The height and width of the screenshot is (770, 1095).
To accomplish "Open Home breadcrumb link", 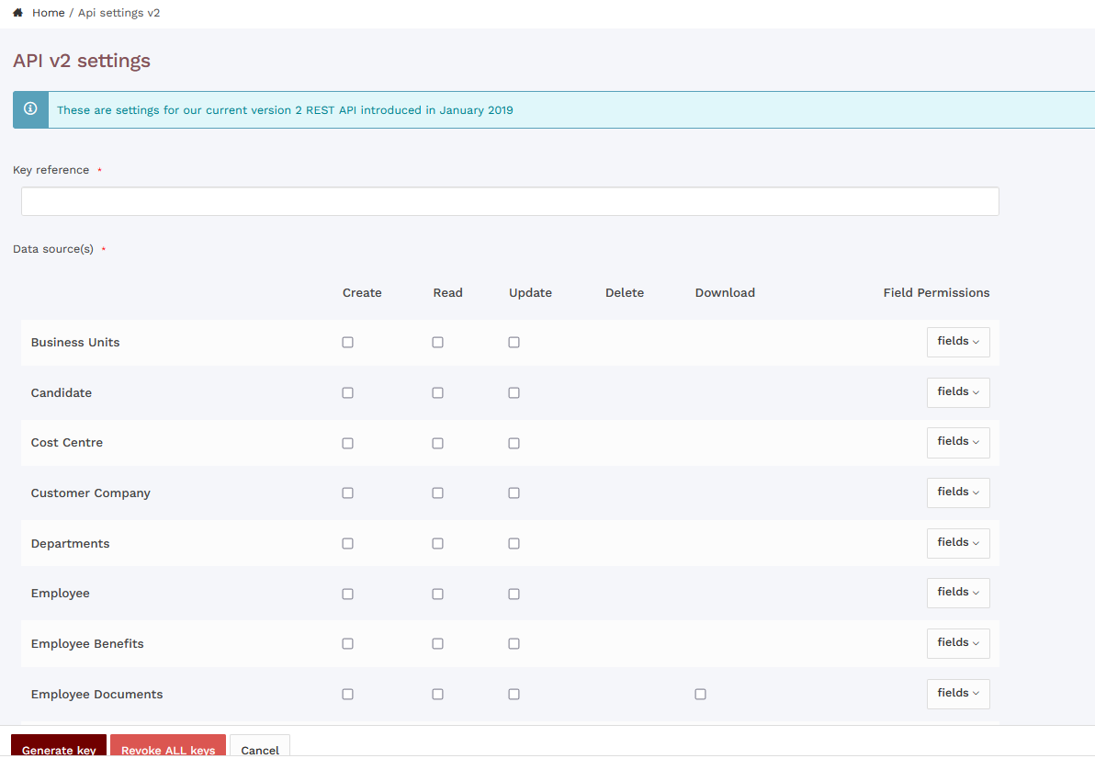I will 48,13.
